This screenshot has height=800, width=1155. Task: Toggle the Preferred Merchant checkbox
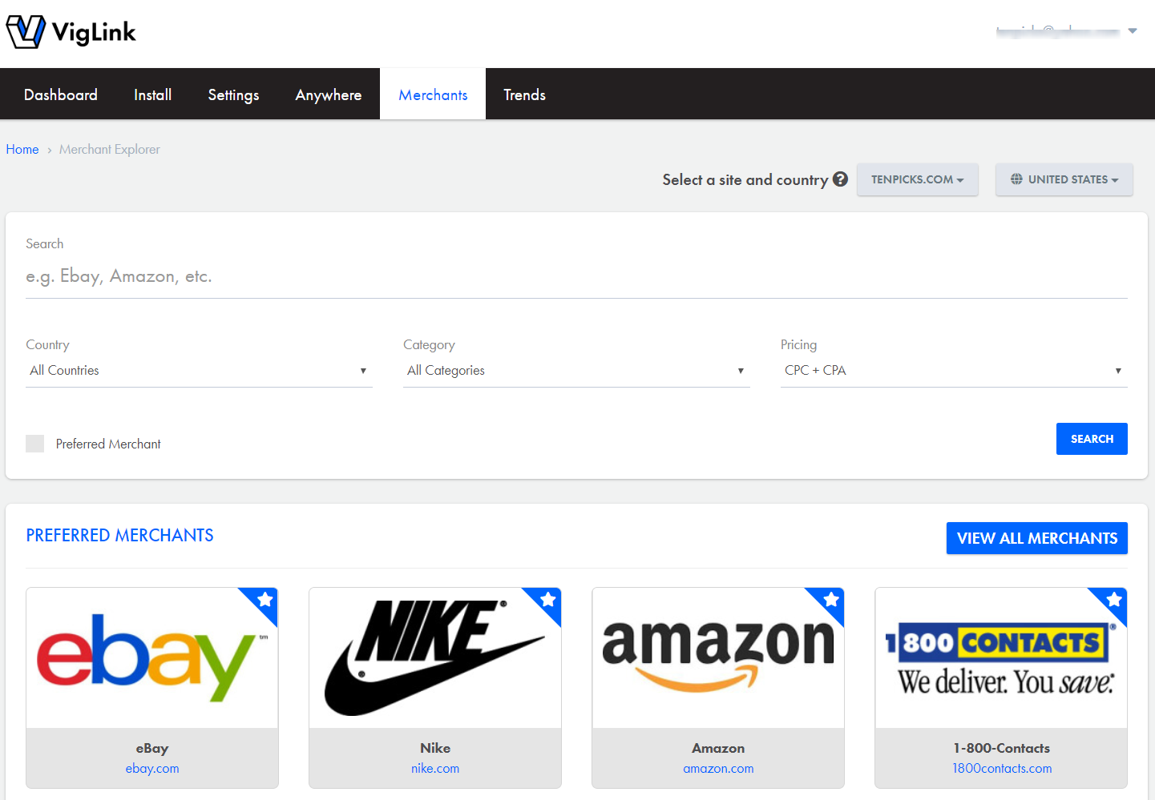click(x=35, y=444)
